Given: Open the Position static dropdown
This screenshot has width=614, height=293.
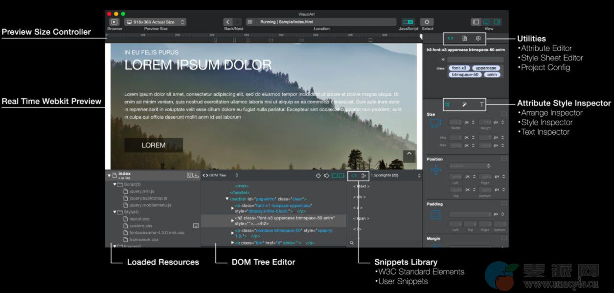Looking at the screenshot, I should 470,166.
